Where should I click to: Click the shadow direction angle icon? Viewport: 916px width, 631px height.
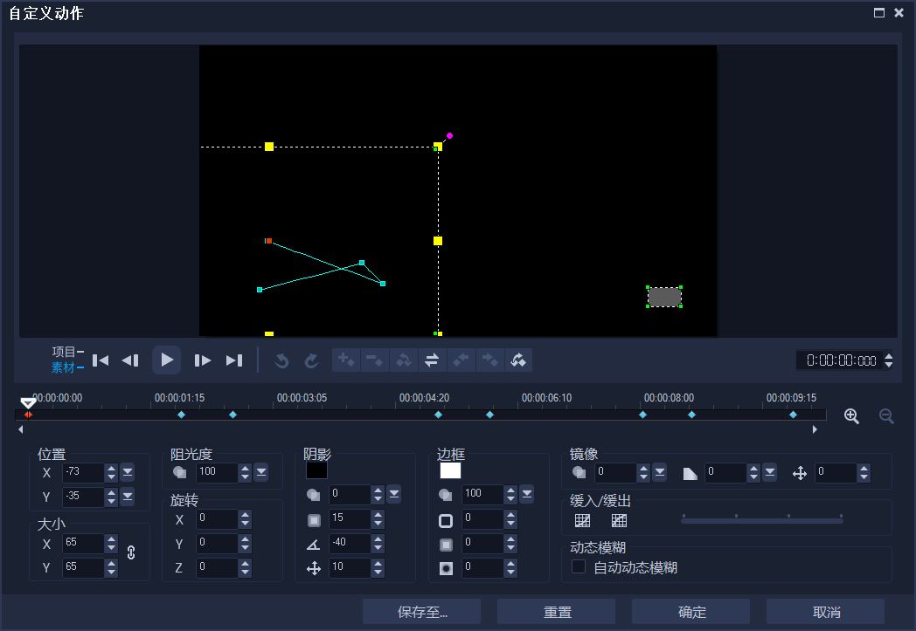313,544
